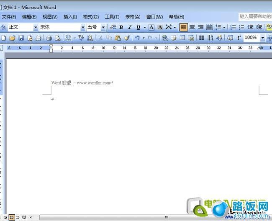Screen dimensions: 272x221
Task: Open Styles and Formatting AA icon
Action: coord(3,27)
